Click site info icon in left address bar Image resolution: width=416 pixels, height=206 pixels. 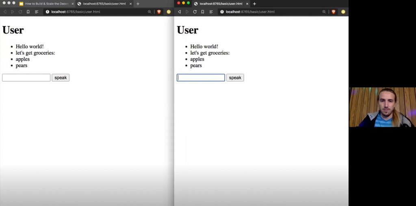click(48, 12)
